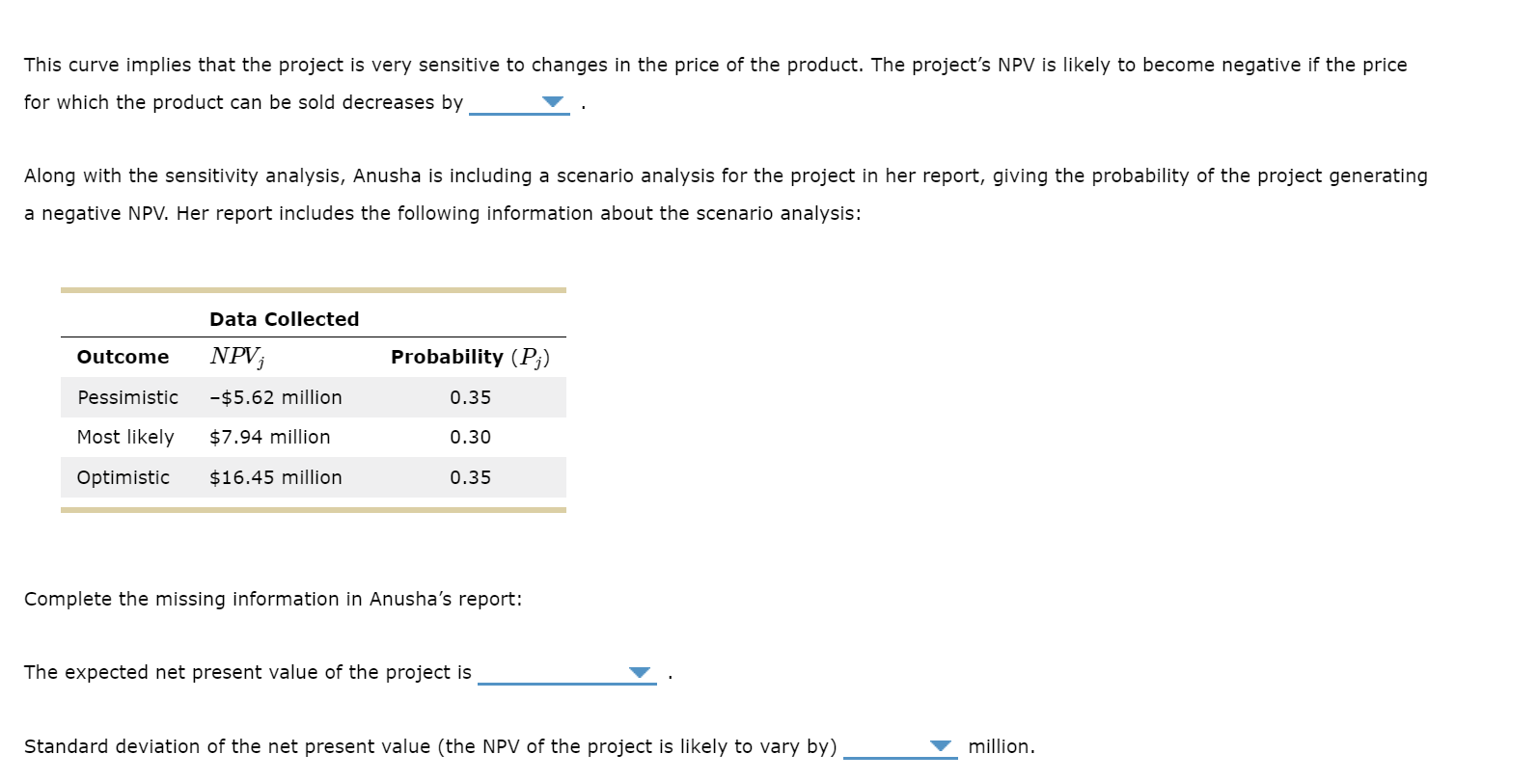
Task: Select the $16.45 million value
Action: tap(276, 476)
